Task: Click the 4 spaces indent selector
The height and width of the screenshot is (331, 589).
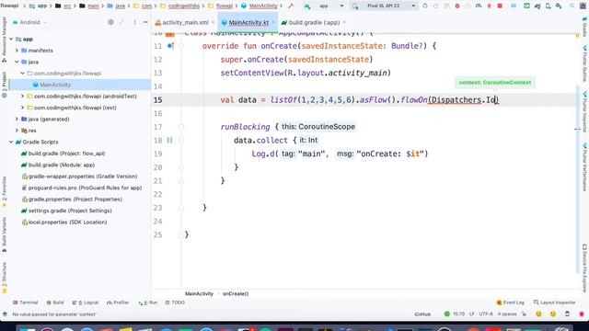Action: pos(507,314)
